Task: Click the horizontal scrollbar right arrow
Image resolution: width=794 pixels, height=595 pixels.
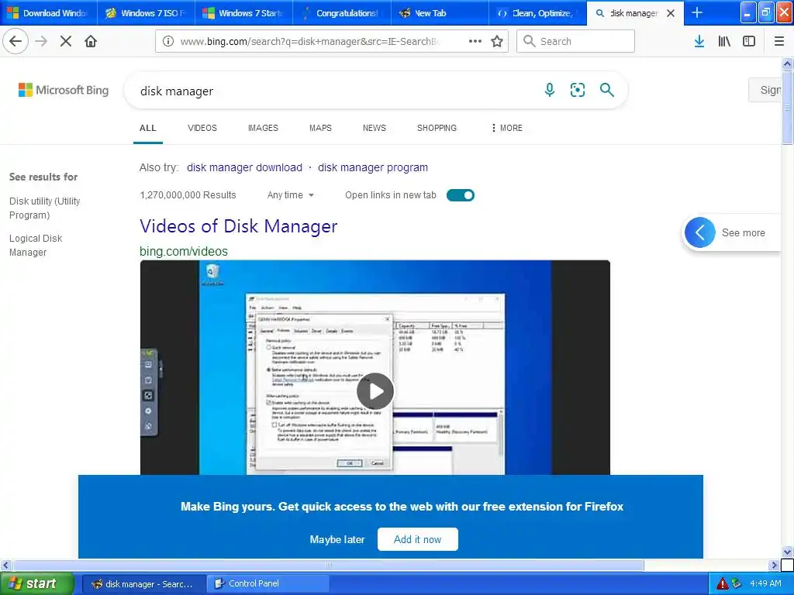Action: click(x=774, y=565)
